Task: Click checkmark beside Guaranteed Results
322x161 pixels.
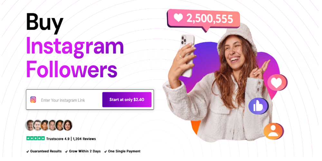Action: (27, 152)
